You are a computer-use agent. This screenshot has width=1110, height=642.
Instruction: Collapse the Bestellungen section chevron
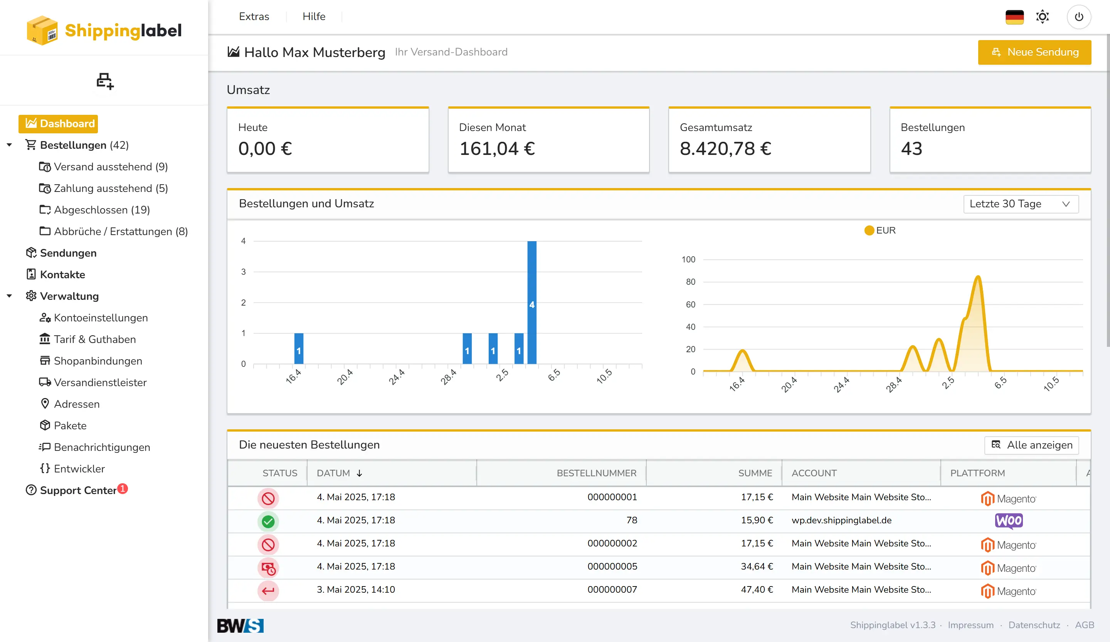[9, 145]
